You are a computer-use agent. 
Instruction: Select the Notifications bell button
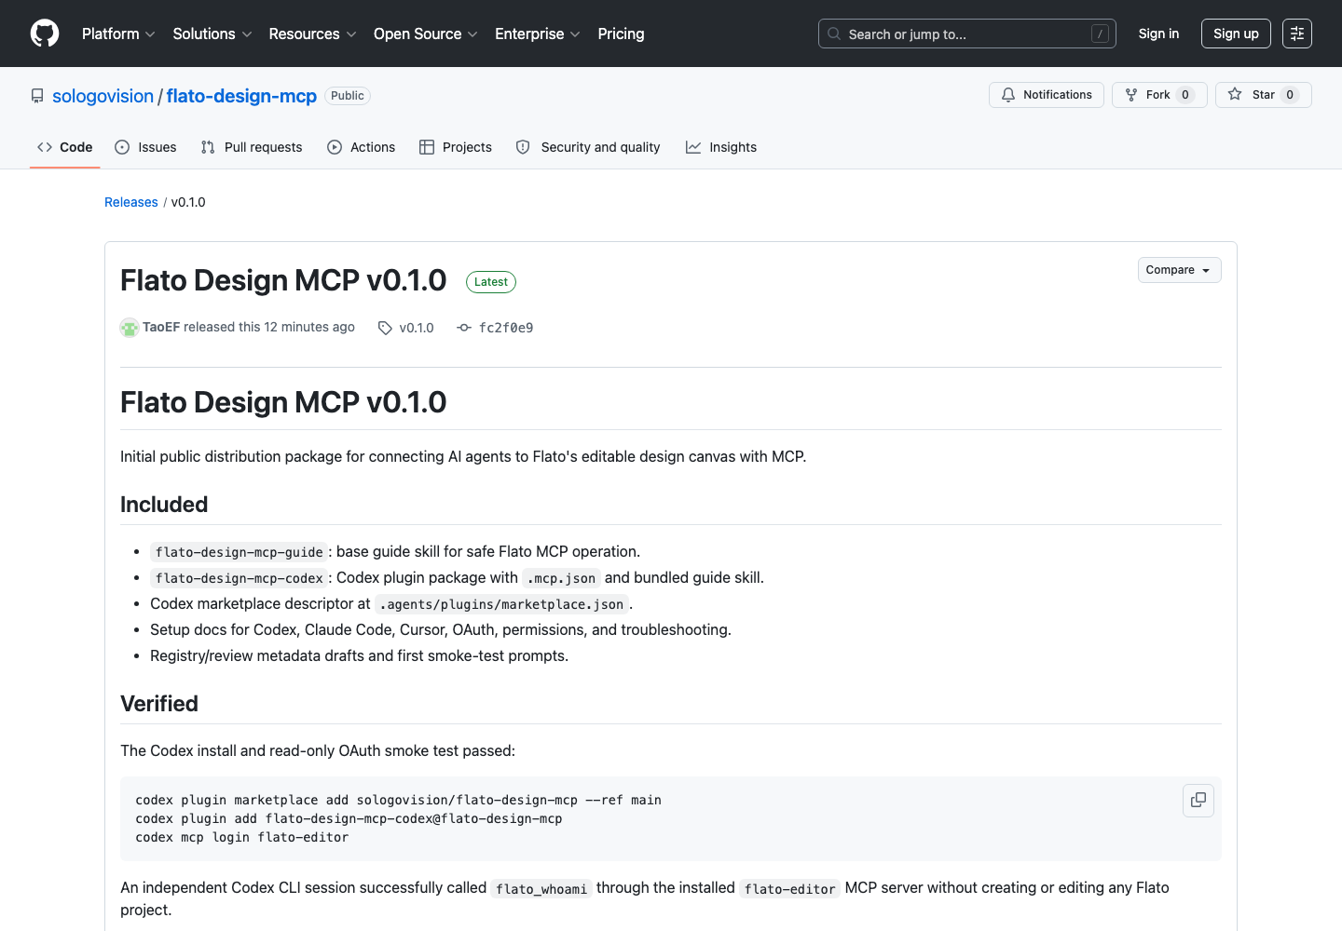(x=1047, y=95)
